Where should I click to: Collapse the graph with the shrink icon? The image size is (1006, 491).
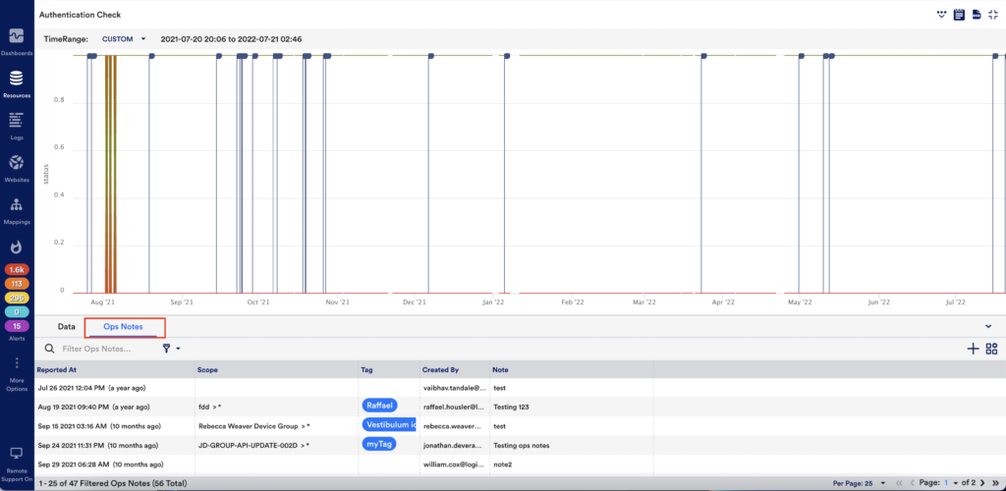[x=993, y=14]
